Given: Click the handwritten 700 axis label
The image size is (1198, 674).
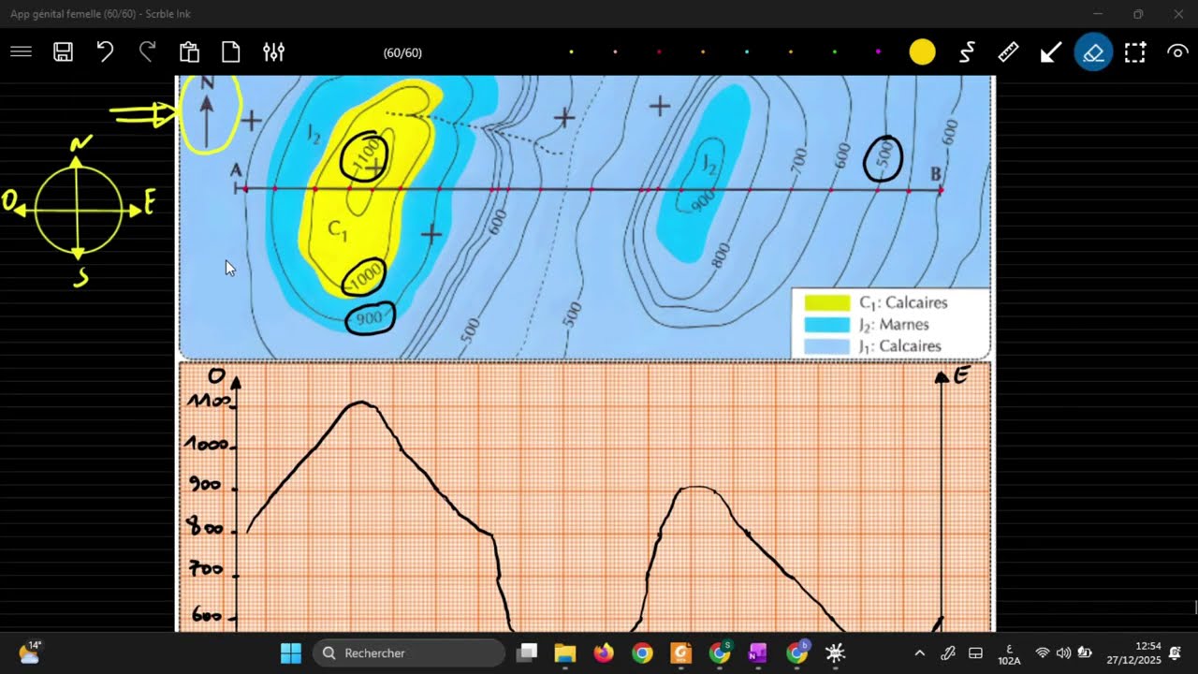Looking at the screenshot, I should [208, 568].
